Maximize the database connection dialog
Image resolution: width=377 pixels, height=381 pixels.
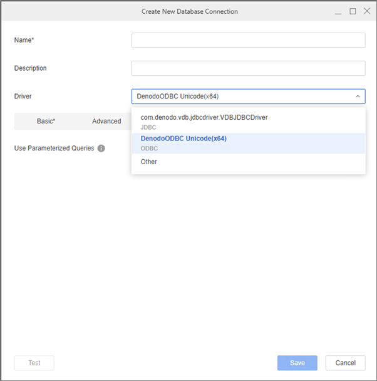point(353,11)
